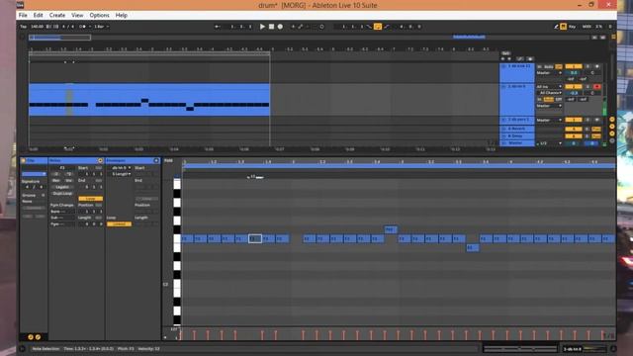This screenshot has width=633, height=356.
Task: Click the Dupl.Loop button
Action: [x=62, y=194]
